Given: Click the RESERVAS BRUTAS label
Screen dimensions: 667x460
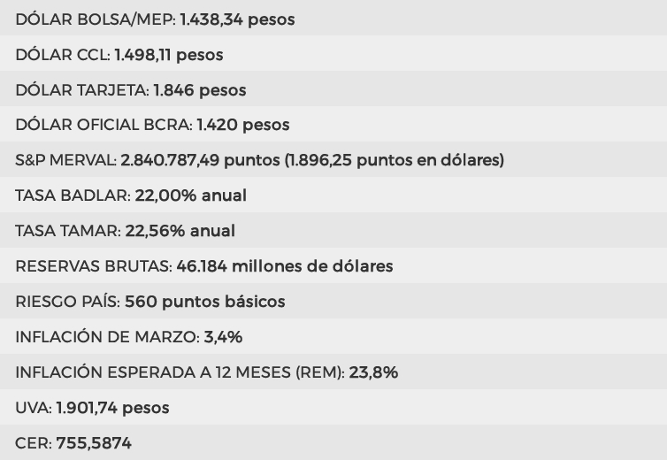Looking at the screenshot, I should [x=94, y=266].
